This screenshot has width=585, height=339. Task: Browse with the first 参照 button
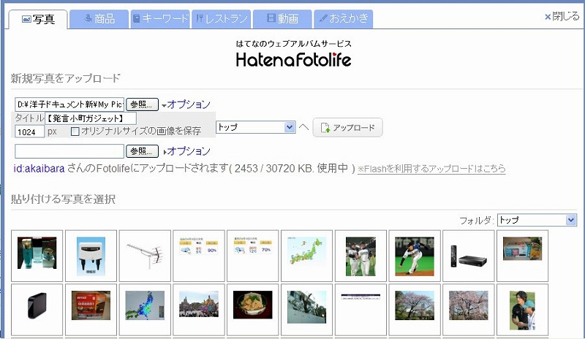pyautogui.click(x=142, y=104)
